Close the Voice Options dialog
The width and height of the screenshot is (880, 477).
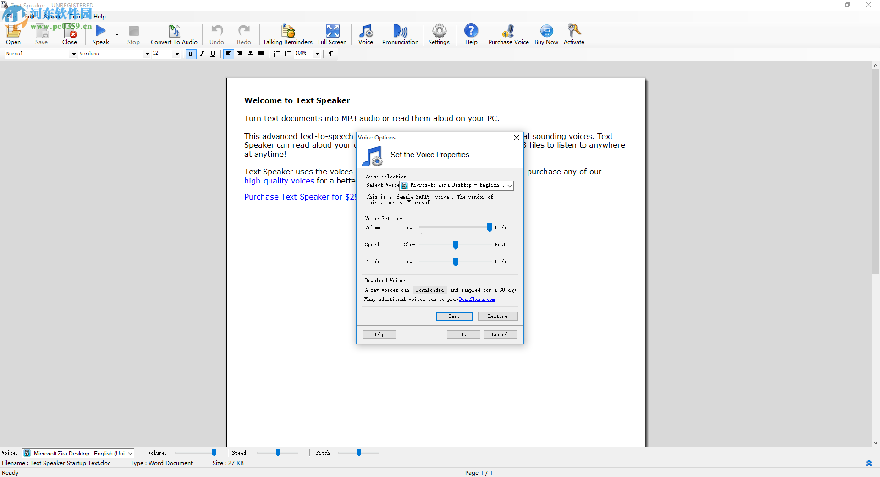click(517, 138)
